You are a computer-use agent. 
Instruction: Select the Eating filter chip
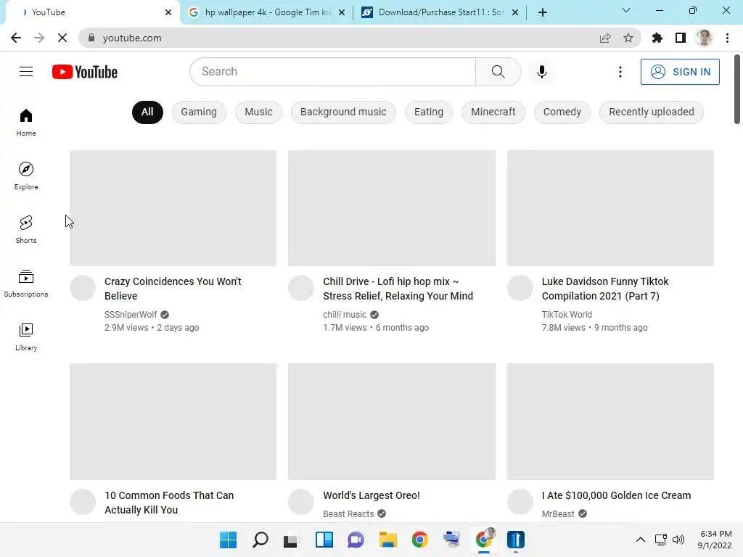pyautogui.click(x=428, y=112)
